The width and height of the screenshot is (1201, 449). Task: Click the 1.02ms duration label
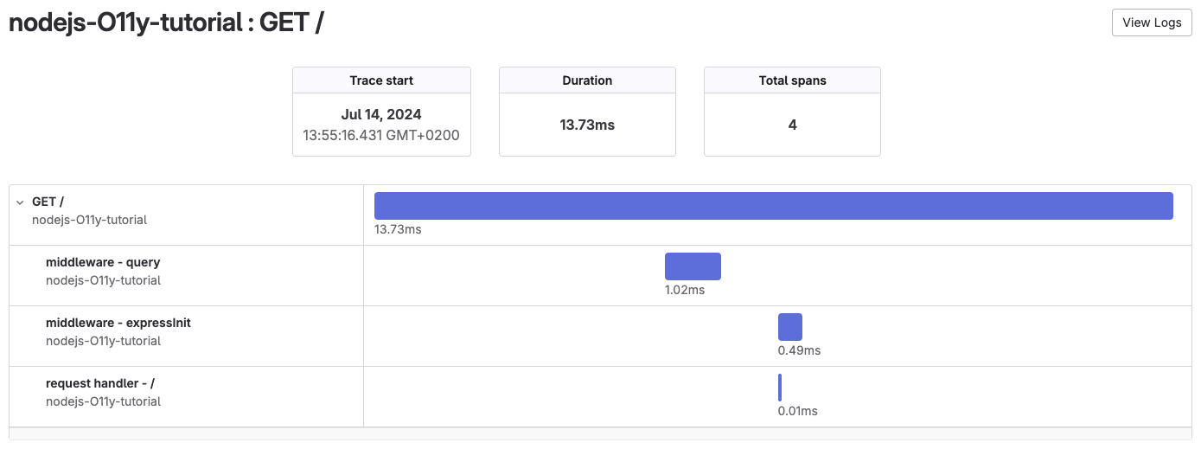click(684, 290)
